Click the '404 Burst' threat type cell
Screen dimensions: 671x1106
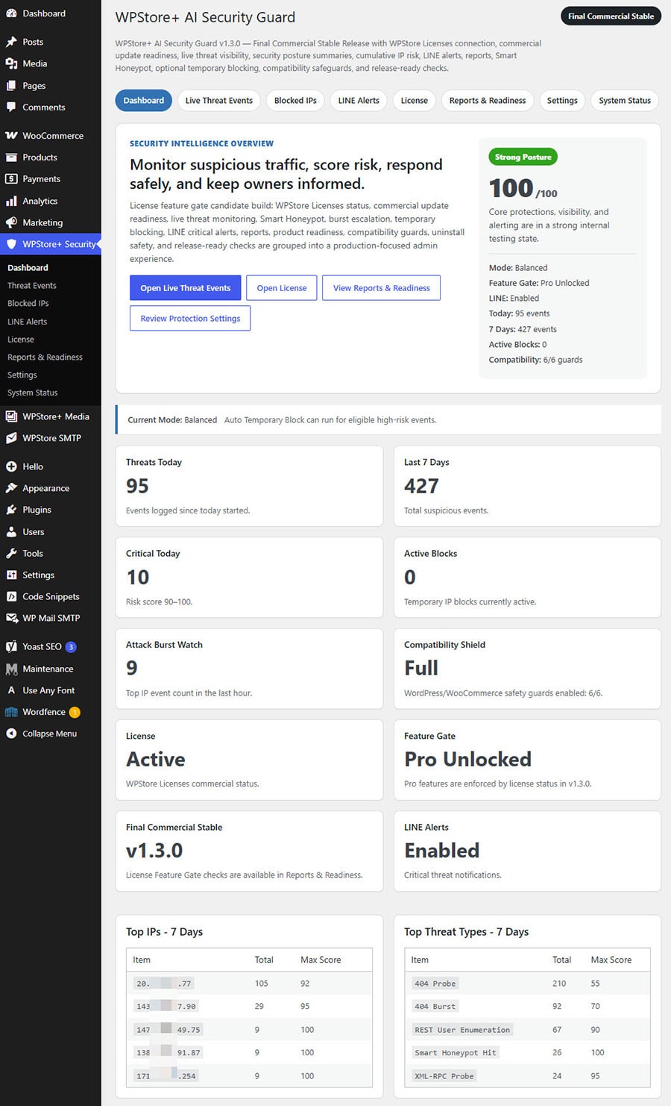point(435,1007)
